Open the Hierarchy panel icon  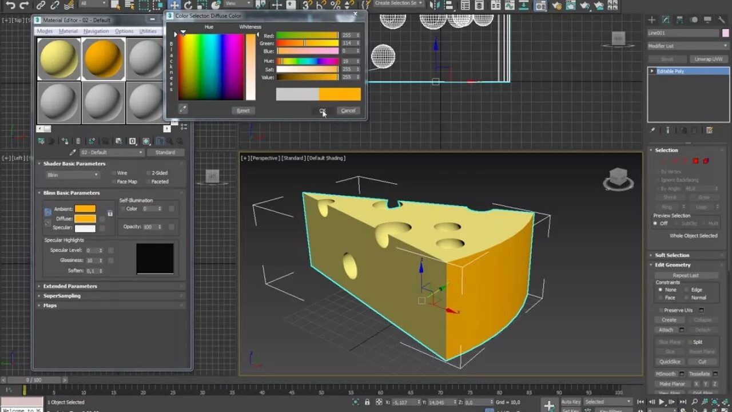point(680,19)
